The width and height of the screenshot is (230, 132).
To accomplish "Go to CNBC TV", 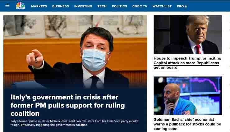I will point(140,6).
